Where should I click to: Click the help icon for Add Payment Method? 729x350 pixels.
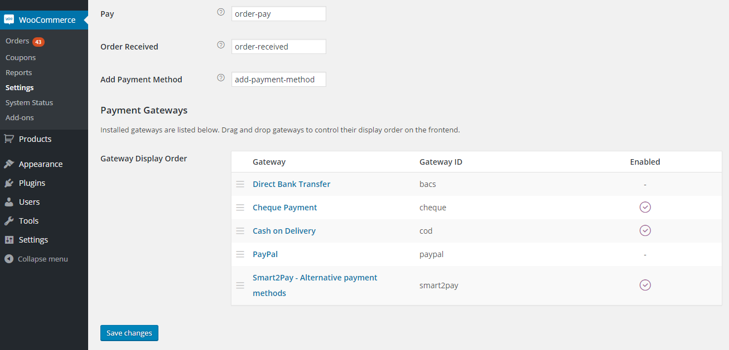tap(221, 77)
